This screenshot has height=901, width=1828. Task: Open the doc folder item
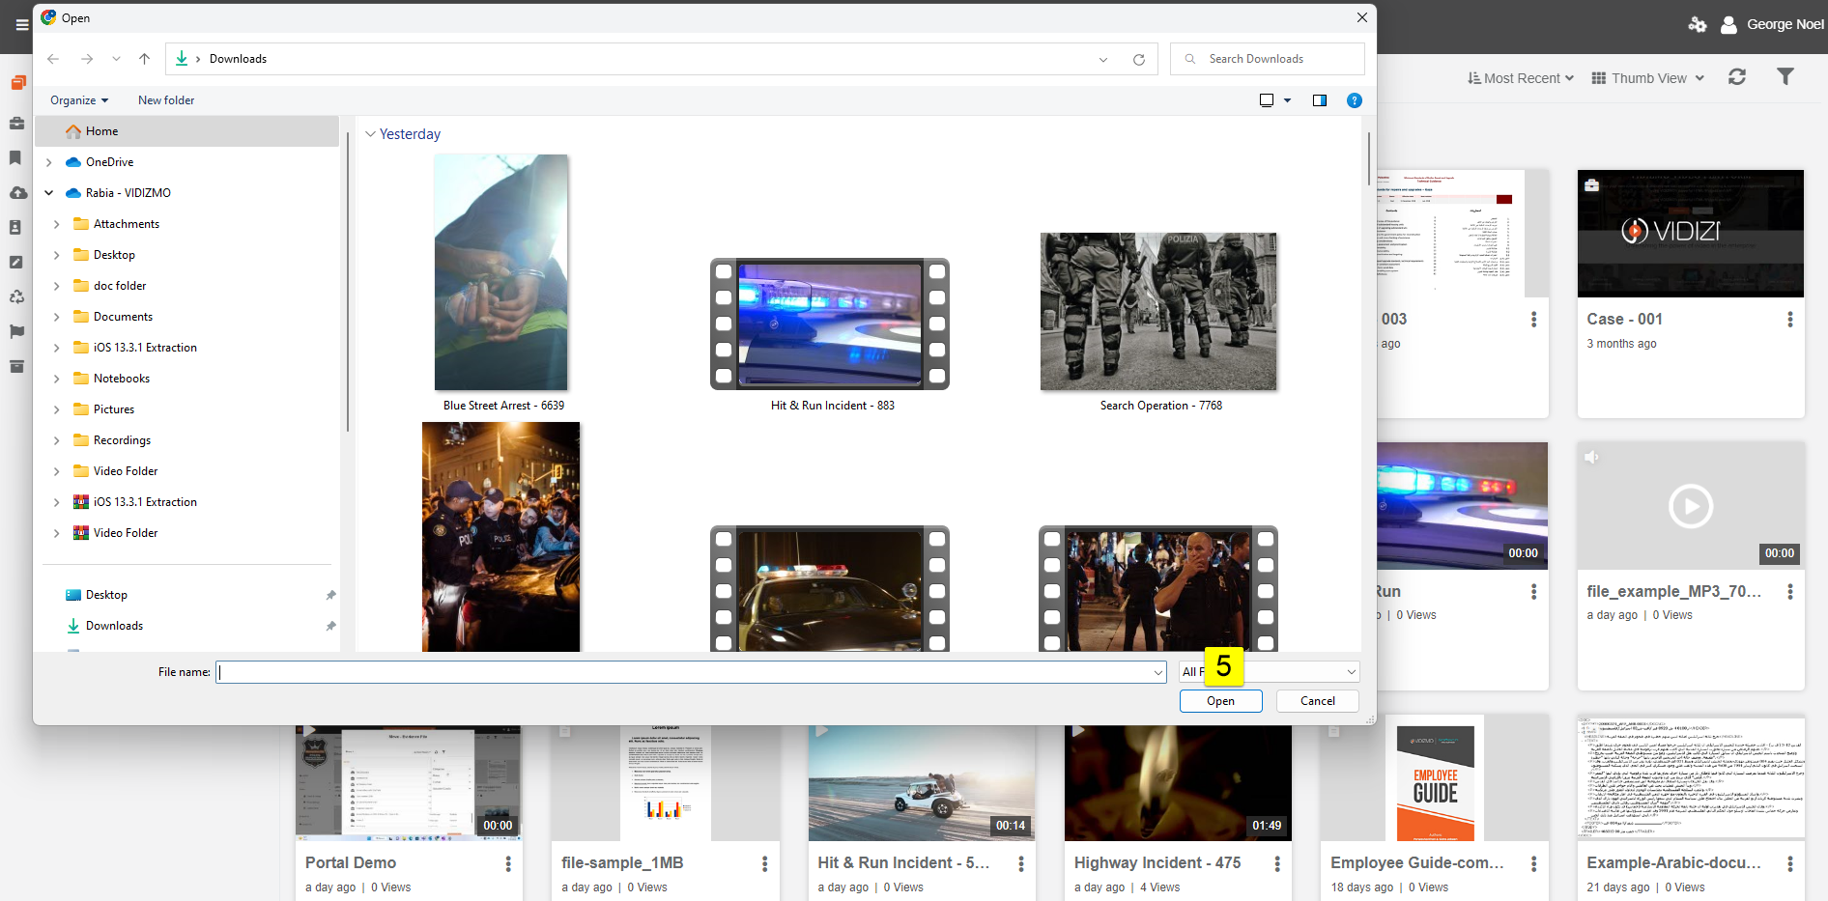tap(120, 286)
